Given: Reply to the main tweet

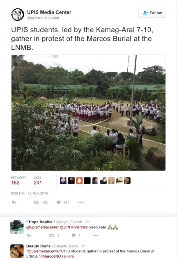Looking at the screenshot, I should 14,202.
